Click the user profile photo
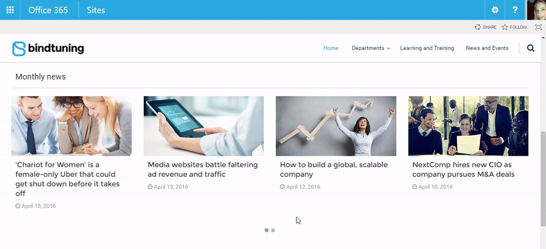The width and height of the screenshot is (546, 249). click(536, 10)
